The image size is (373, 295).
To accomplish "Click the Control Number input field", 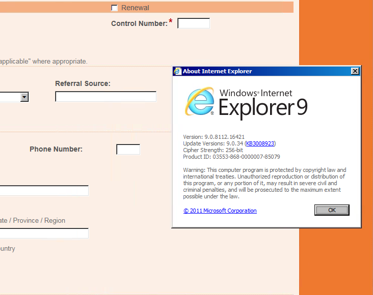I will pyautogui.click(x=194, y=23).
